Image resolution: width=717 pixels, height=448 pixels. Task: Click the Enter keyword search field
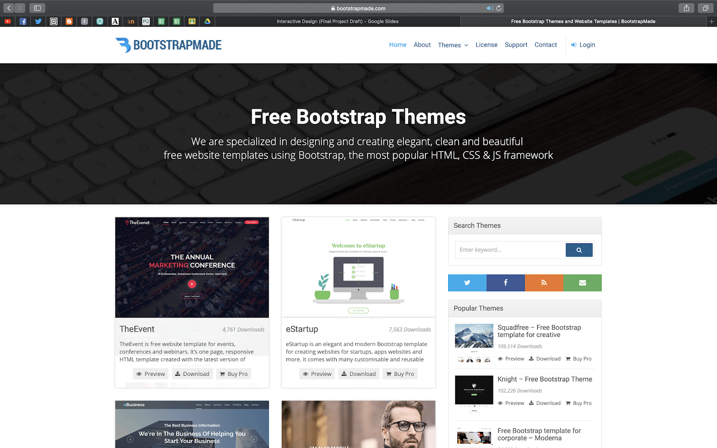point(510,250)
